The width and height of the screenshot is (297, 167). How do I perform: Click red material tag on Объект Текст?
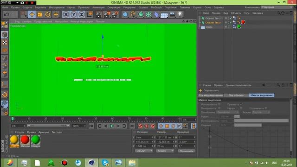(x=243, y=22)
